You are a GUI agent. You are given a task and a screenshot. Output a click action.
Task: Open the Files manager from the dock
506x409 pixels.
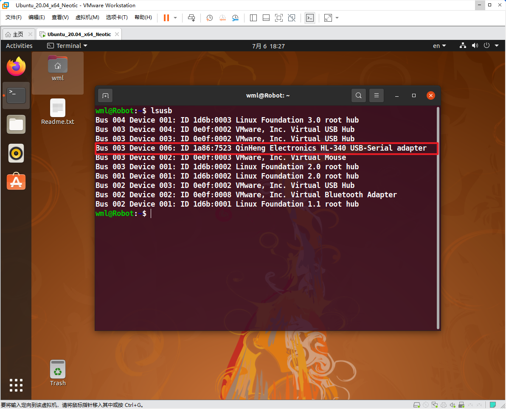[x=16, y=124]
